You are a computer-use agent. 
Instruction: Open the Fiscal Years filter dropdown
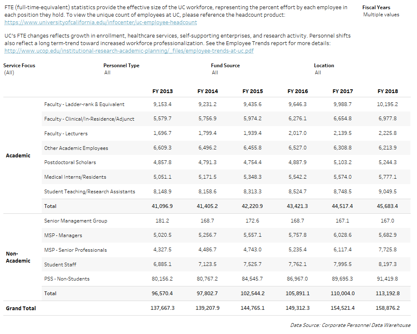point(381,15)
